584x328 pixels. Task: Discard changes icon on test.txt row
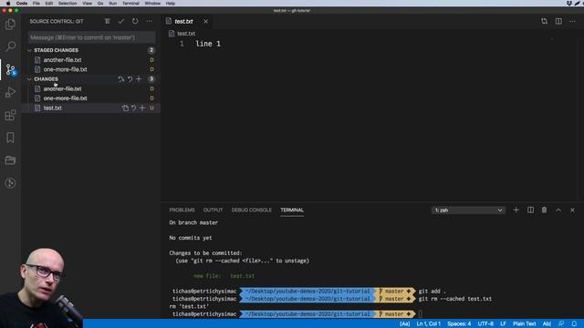pos(134,108)
